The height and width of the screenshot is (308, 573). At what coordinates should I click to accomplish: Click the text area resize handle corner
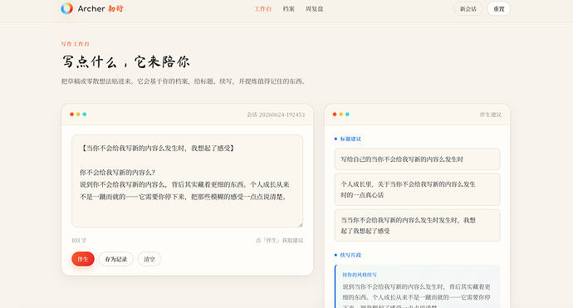(301, 225)
